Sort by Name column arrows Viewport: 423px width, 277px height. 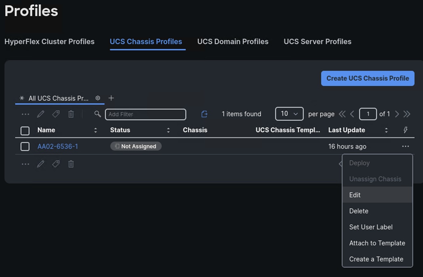tap(95, 130)
